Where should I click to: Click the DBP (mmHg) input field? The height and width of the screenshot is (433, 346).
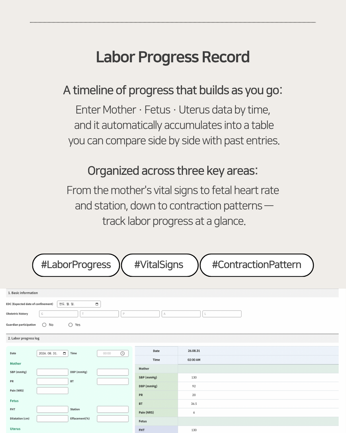pos(113,372)
